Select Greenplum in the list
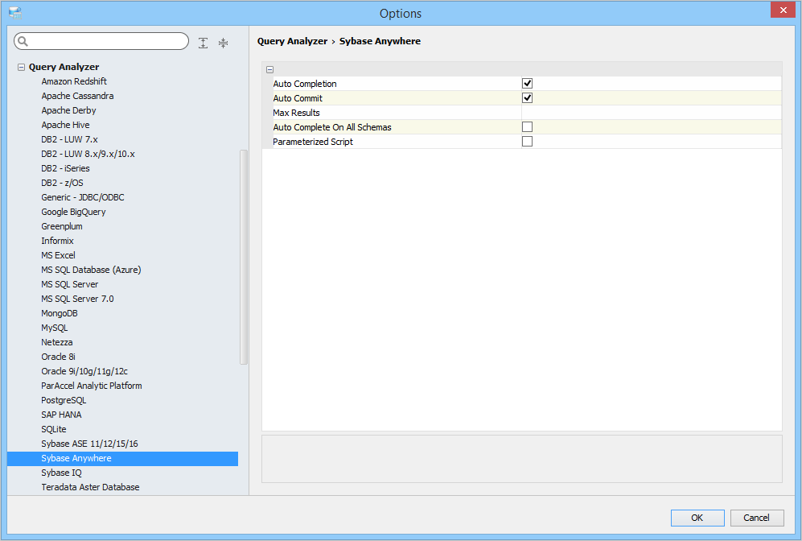 62,226
